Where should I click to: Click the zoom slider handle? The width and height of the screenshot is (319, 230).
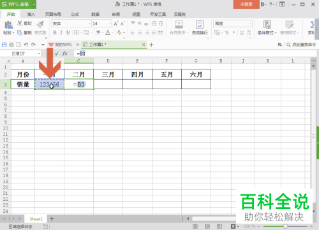(285, 226)
